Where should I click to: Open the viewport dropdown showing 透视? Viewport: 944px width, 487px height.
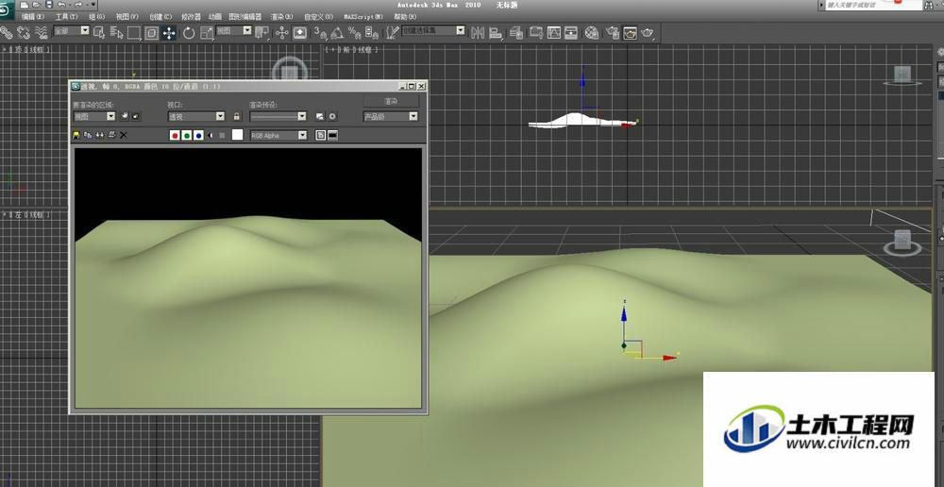(x=196, y=116)
